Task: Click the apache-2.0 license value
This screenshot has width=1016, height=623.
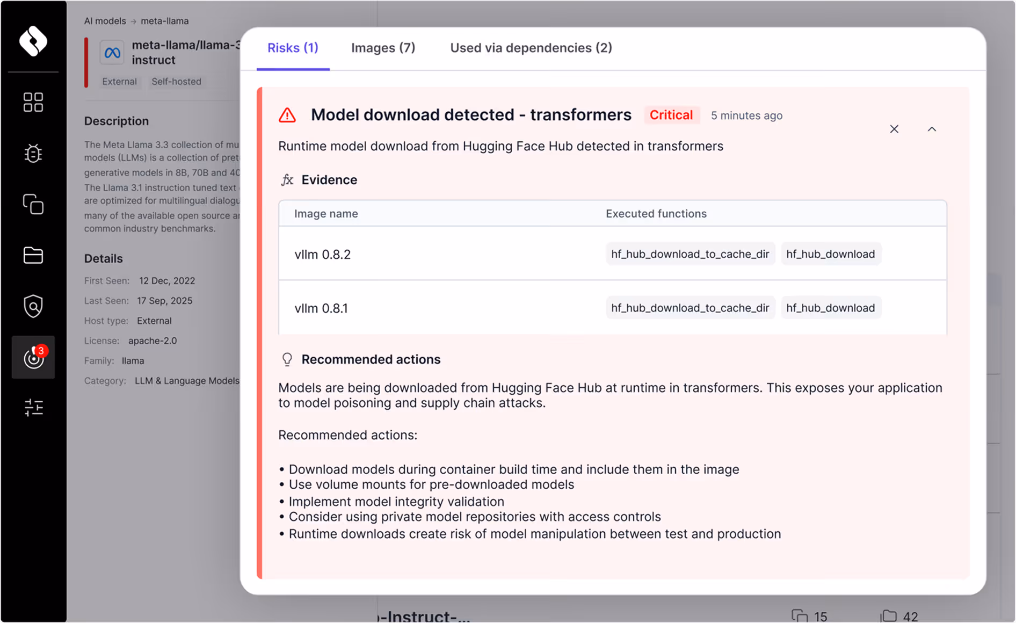Action: tap(153, 341)
